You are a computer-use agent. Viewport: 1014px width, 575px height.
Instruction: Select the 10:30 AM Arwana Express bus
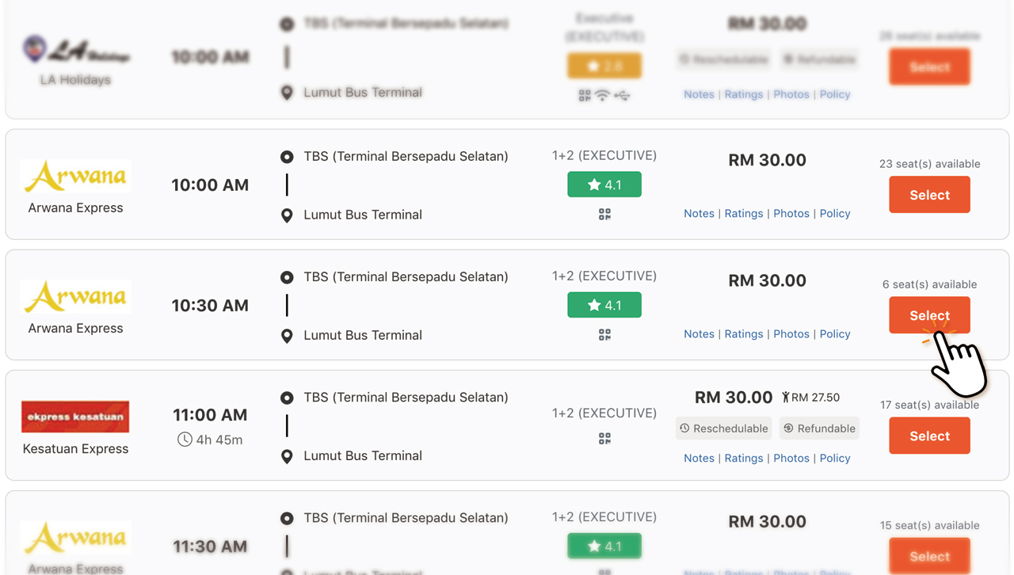pyautogui.click(x=929, y=315)
